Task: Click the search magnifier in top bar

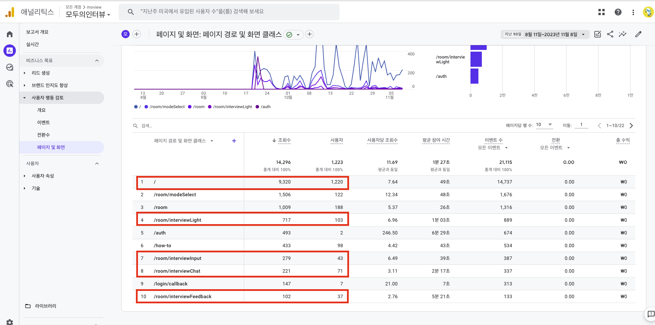Action: pyautogui.click(x=131, y=12)
